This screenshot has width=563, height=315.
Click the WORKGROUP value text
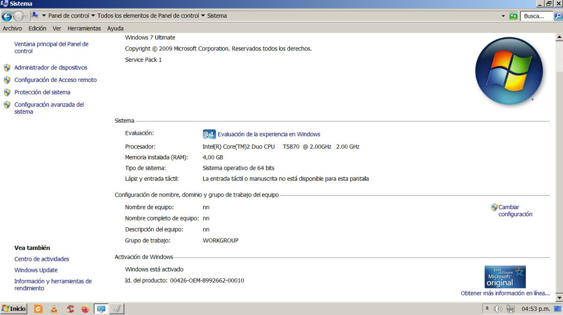pyautogui.click(x=221, y=241)
